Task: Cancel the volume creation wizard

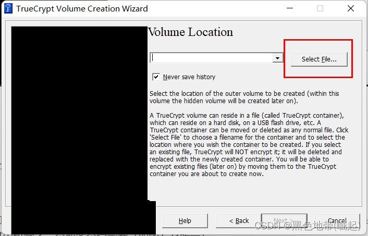Action: pos(337,221)
